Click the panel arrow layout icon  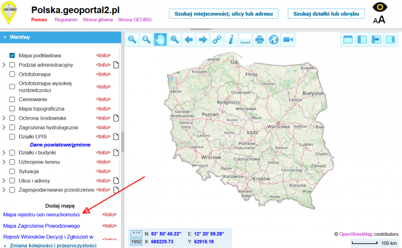point(376,40)
